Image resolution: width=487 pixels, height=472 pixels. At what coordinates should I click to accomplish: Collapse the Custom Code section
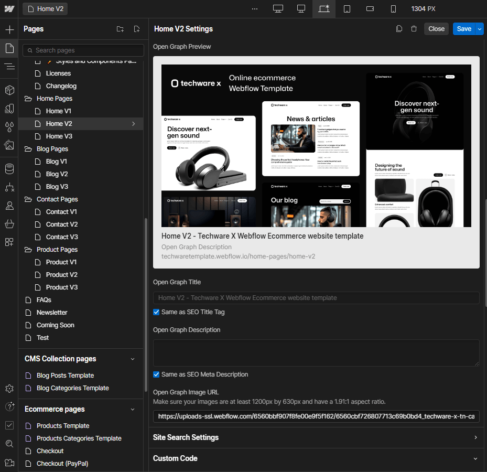[x=475, y=458]
